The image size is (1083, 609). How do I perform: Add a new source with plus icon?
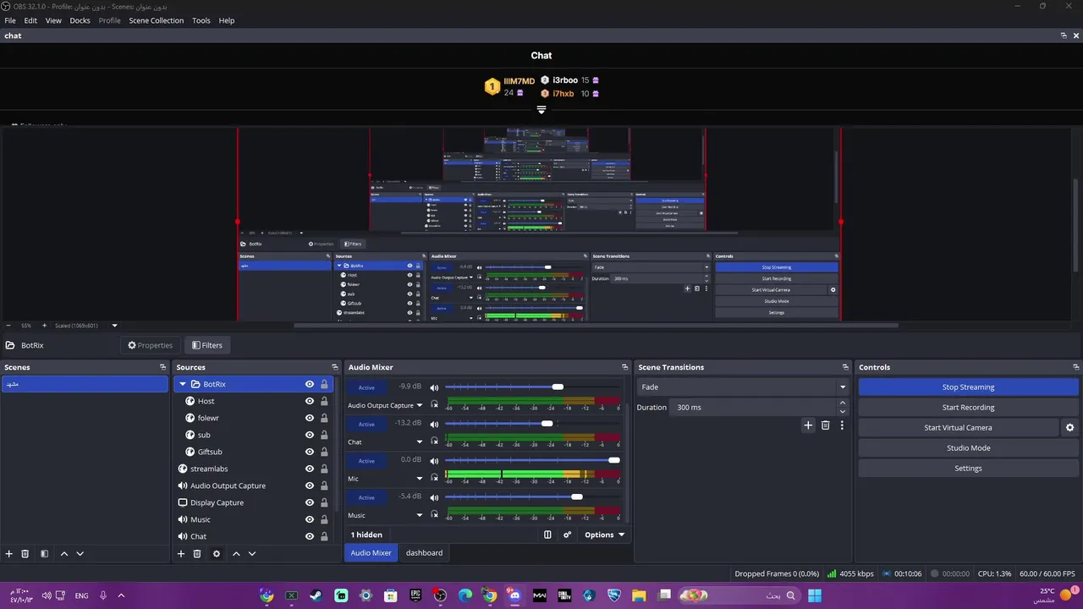coord(180,554)
